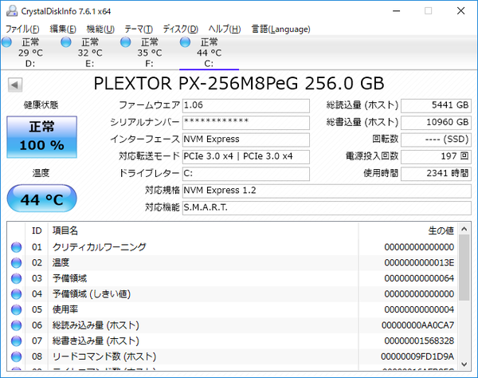Click total host writes value 10960 GB

point(436,123)
